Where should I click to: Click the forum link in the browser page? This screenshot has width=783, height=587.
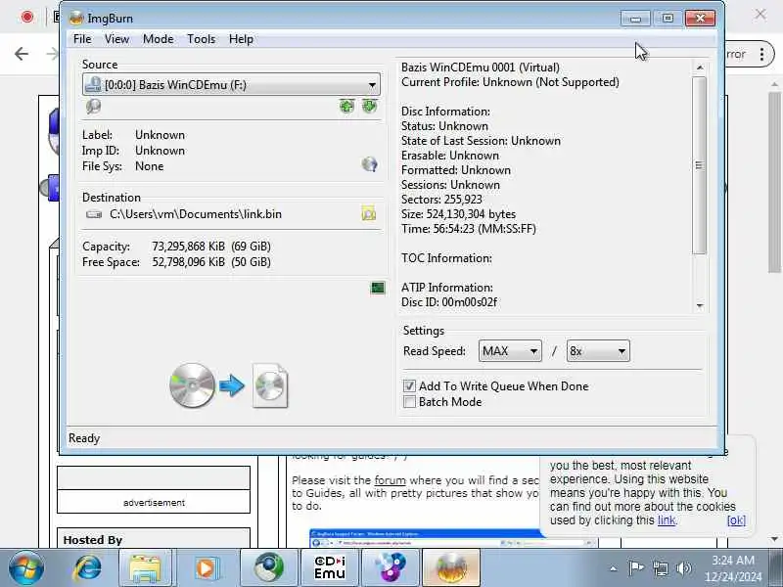(390, 480)
